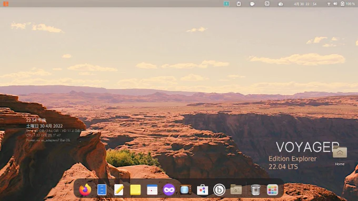Select the Home folder desktop icon
The width and height of the screenshot is (358, 201).
click(x=340, y=152)
